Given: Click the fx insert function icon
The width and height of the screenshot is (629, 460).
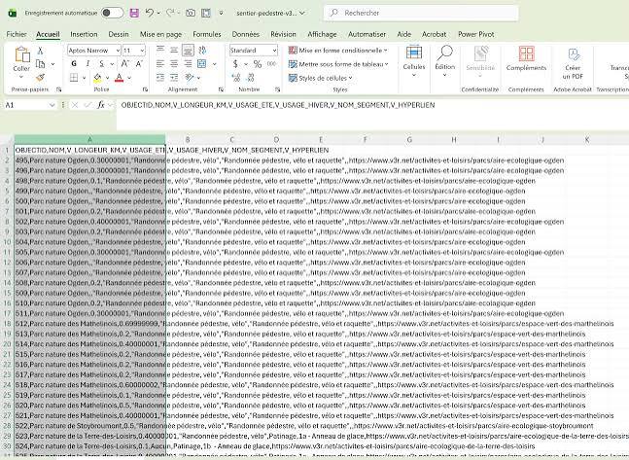Looking at the screenshot, I should click(101, 105).
